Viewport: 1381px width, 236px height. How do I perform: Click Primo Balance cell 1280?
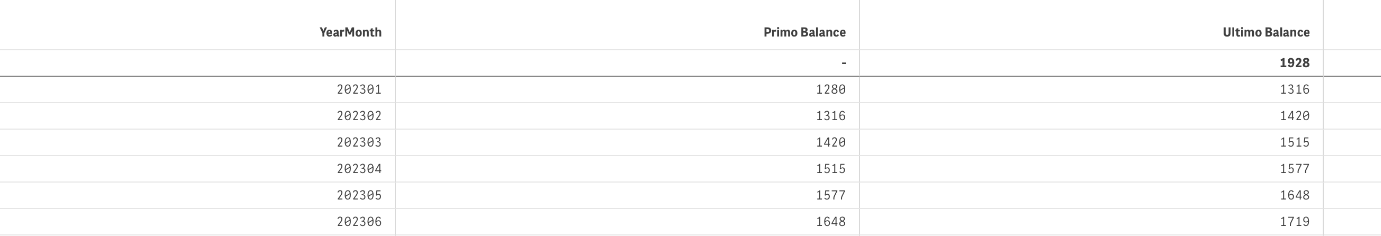point(830,89)
